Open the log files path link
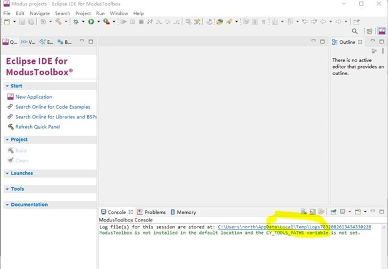 295,226
